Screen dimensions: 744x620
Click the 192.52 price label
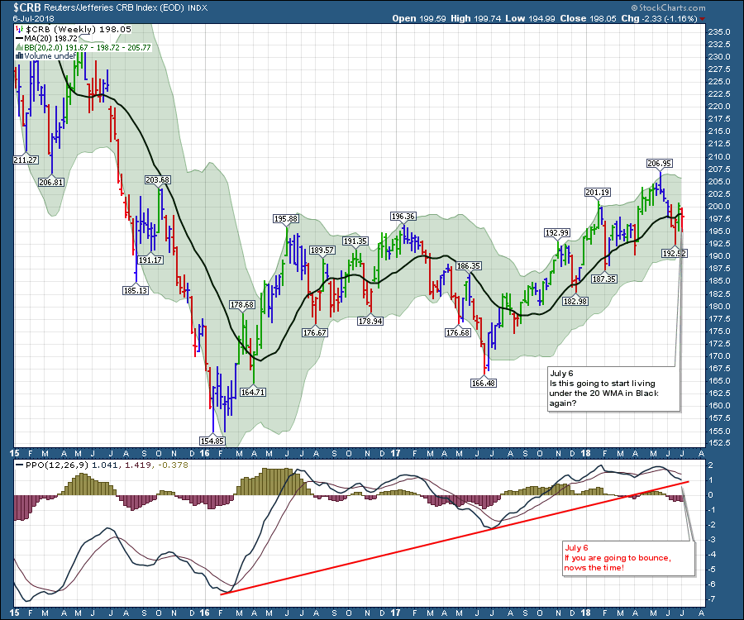pyautogui.click(x=675, y=253)
